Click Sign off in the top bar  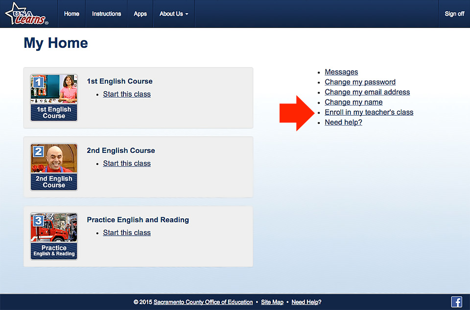[454, 14]
